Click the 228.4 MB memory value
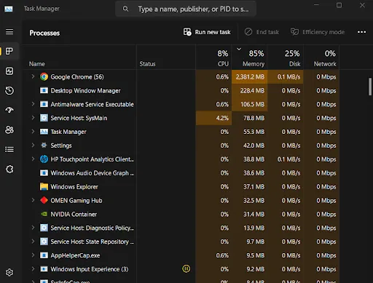 click(252, 90)
